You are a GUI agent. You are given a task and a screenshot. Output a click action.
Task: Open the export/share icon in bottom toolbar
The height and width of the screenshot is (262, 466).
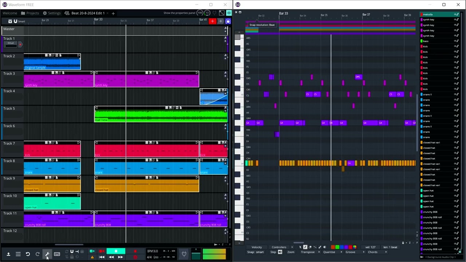(x=8, y=254)
